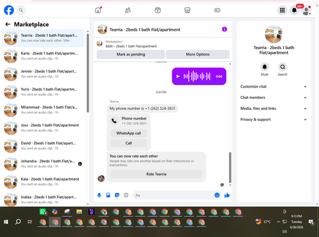Open the Joss conversation in list
The image size is (319, 237).
point(43,128)
